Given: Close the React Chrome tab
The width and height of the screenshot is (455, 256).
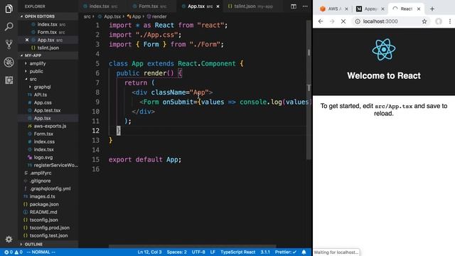Looking at the screenshot, I should pos(419,9).
